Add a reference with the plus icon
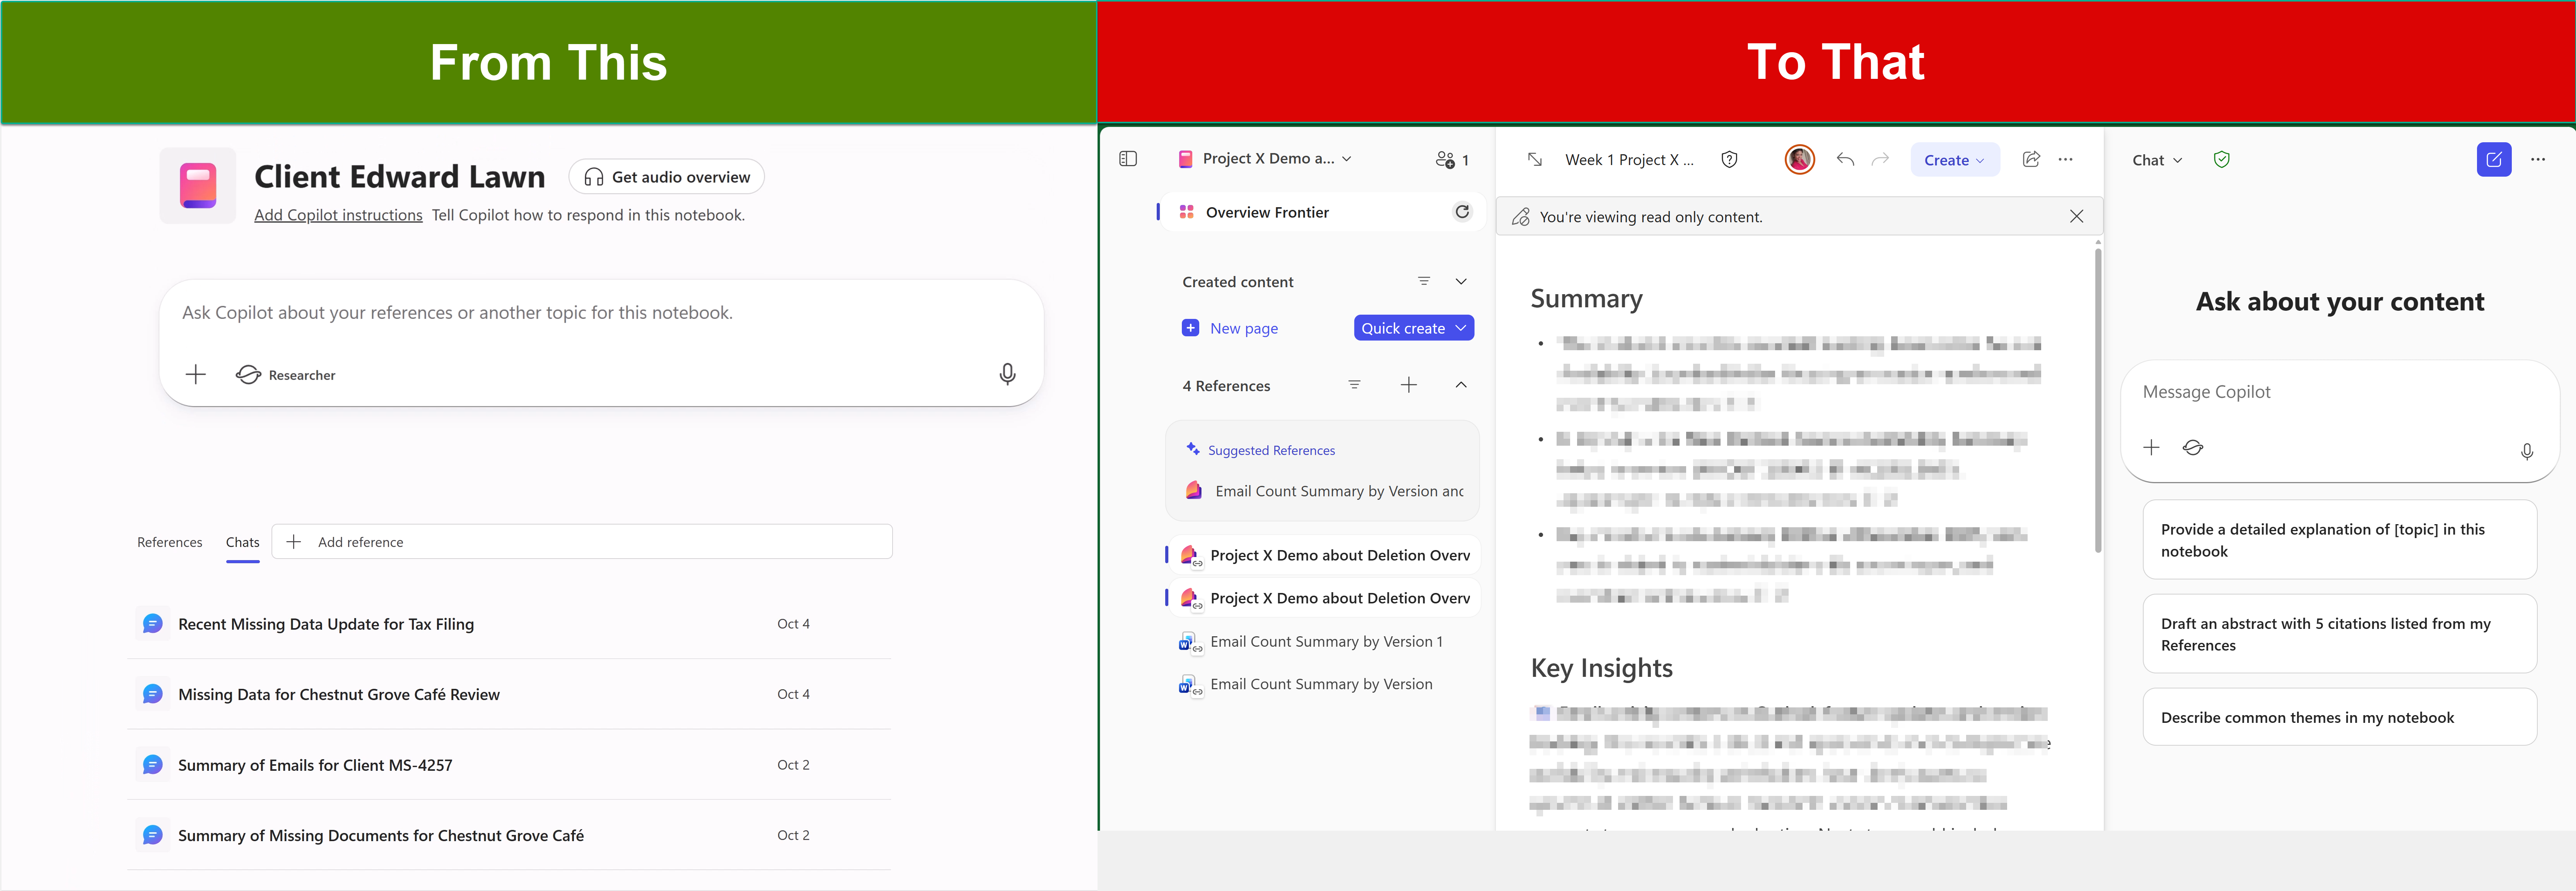2576x891 pixels. pos(1408,385)
